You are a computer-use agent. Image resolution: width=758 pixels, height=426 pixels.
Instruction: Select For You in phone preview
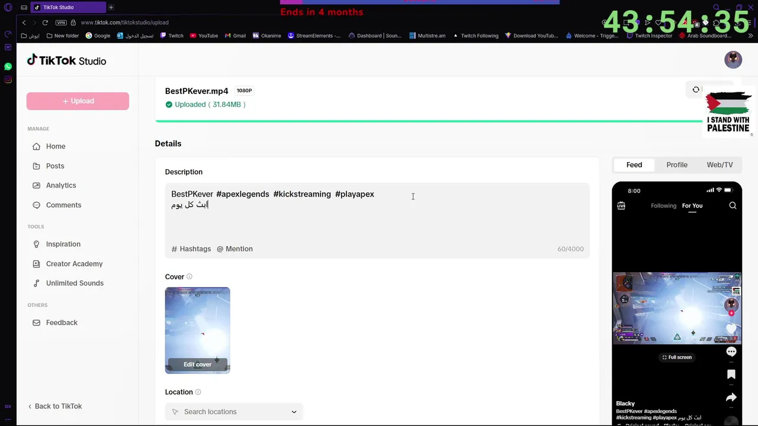coord(692,205)
